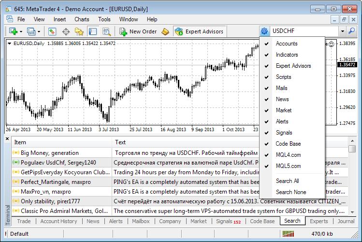Open the Insert menu

click(x=59, y=19)
